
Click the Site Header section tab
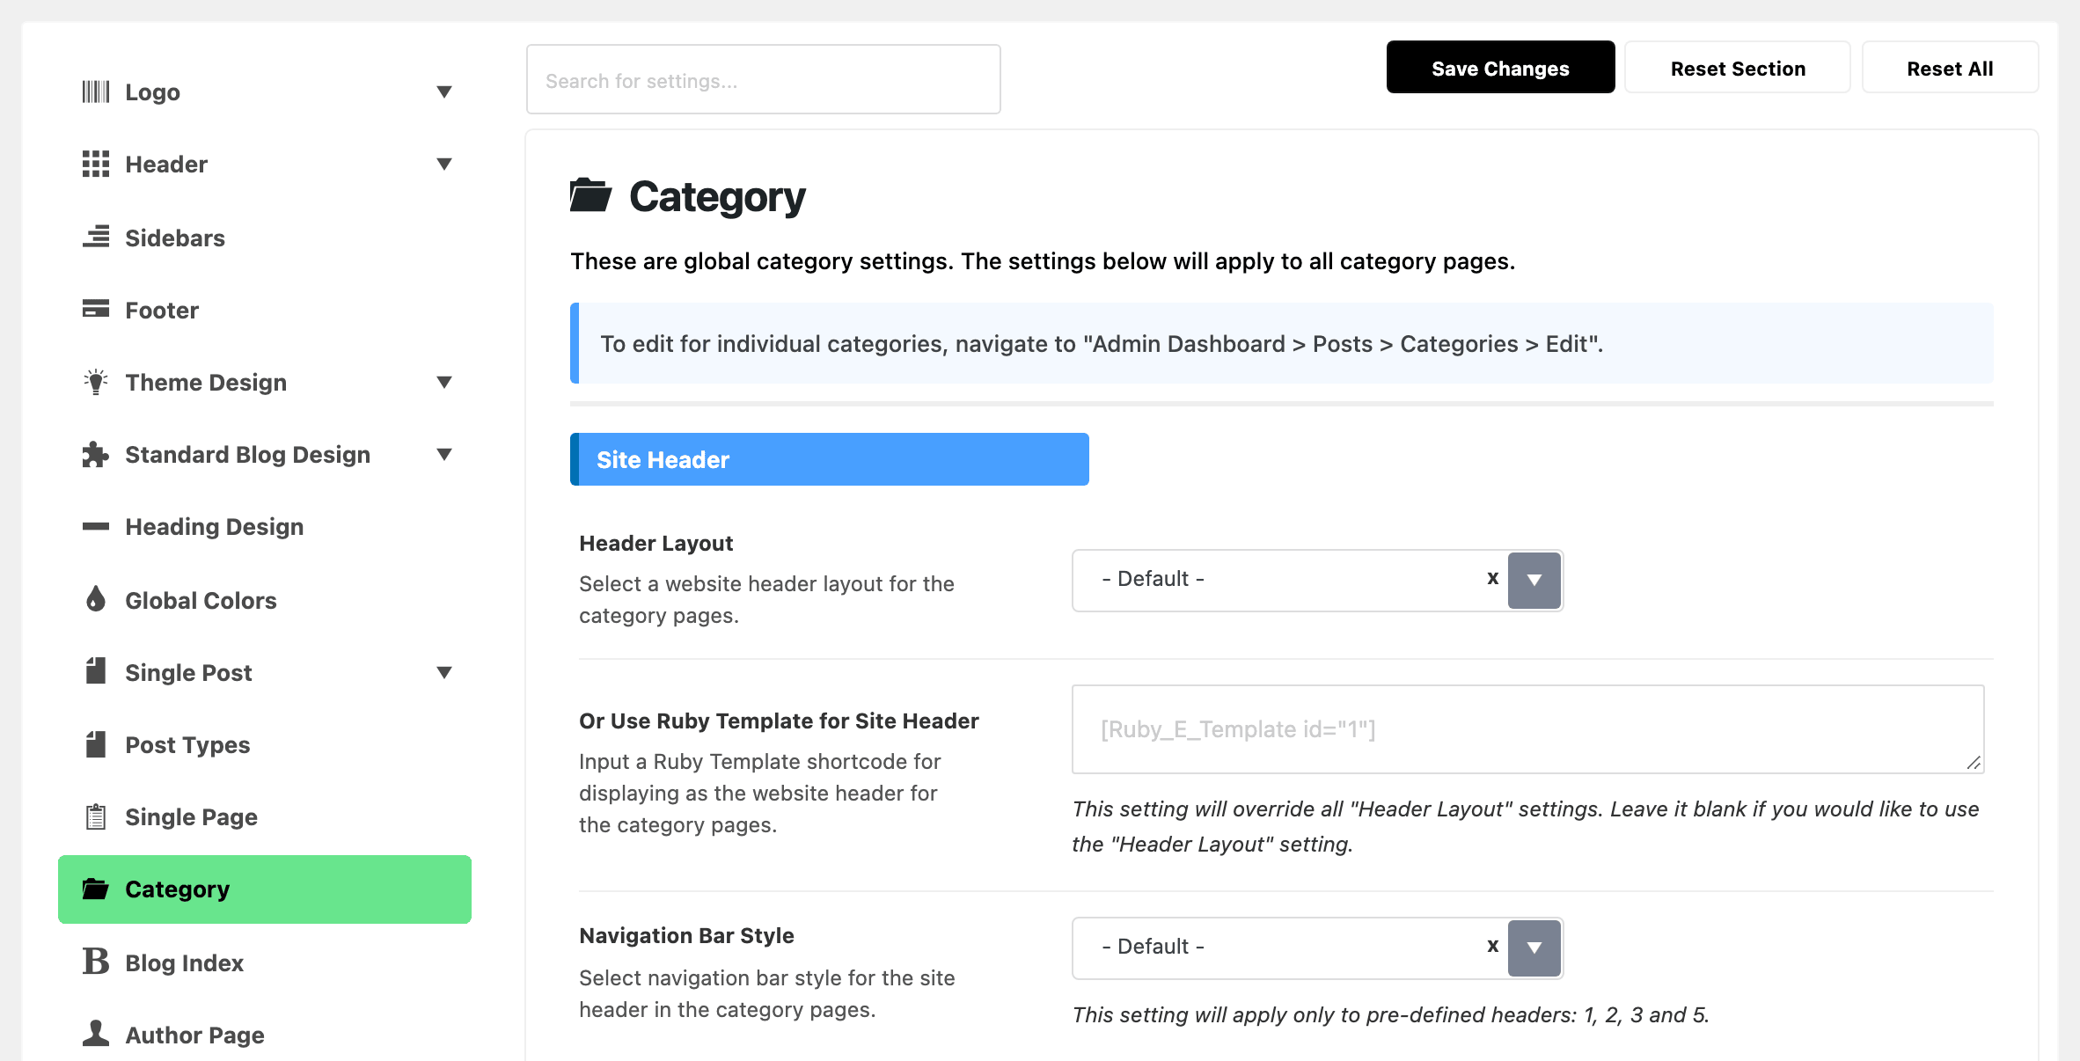(x=830, y=459)
